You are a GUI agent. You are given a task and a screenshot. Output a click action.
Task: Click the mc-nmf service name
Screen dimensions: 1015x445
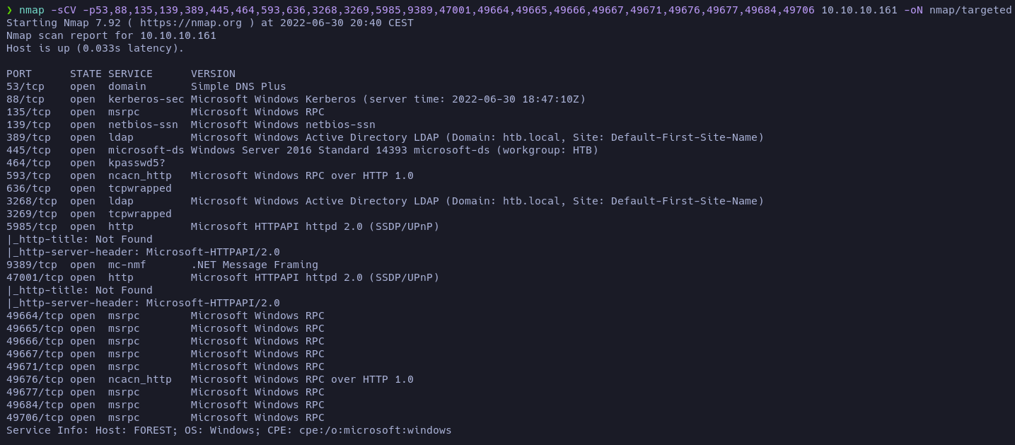(127, 265)
